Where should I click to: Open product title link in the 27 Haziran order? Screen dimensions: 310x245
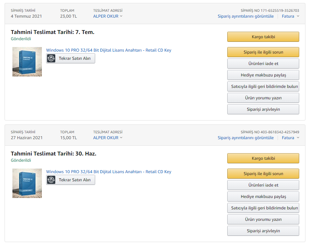109,172
